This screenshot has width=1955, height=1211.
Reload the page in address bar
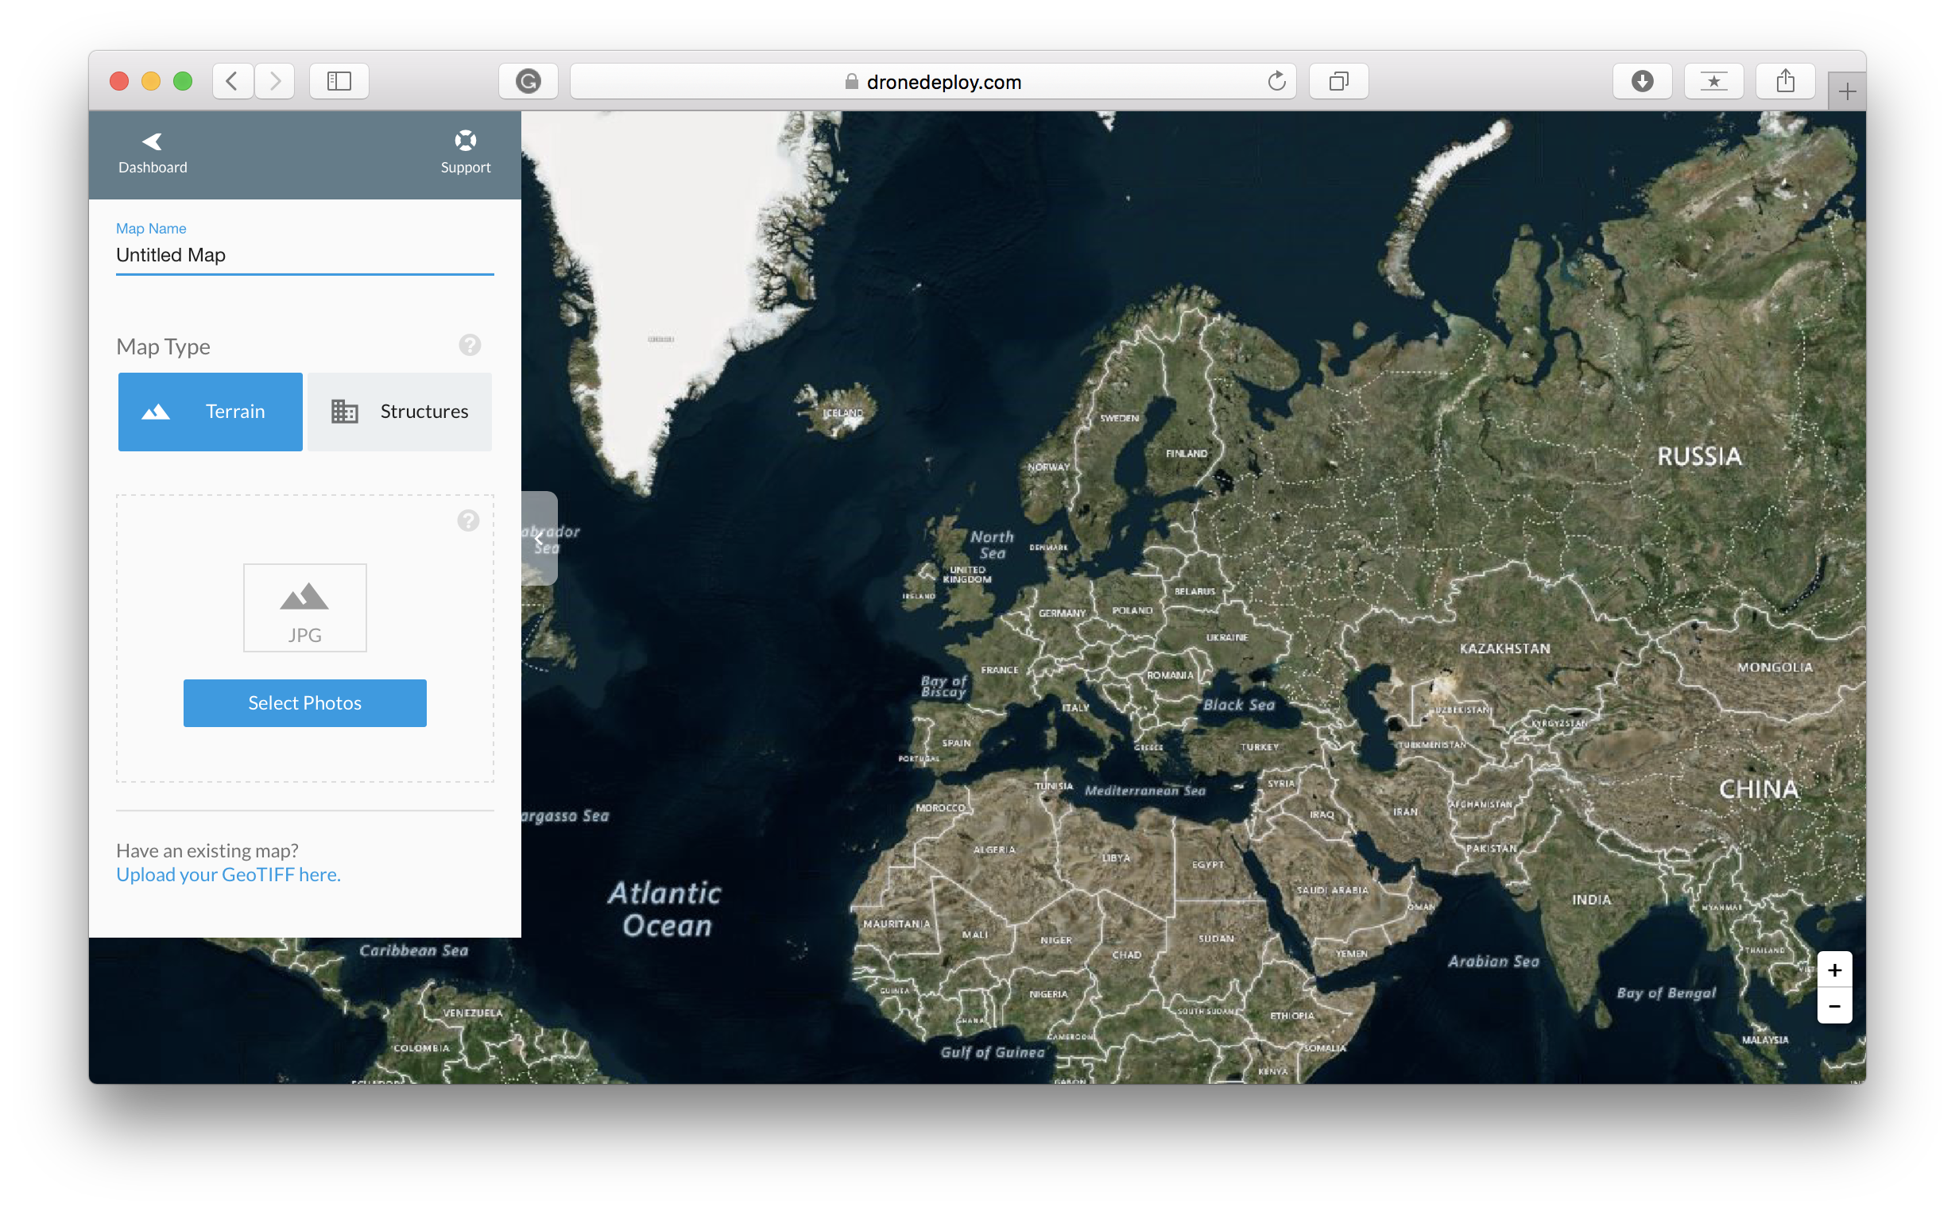tap(1276, 81)
